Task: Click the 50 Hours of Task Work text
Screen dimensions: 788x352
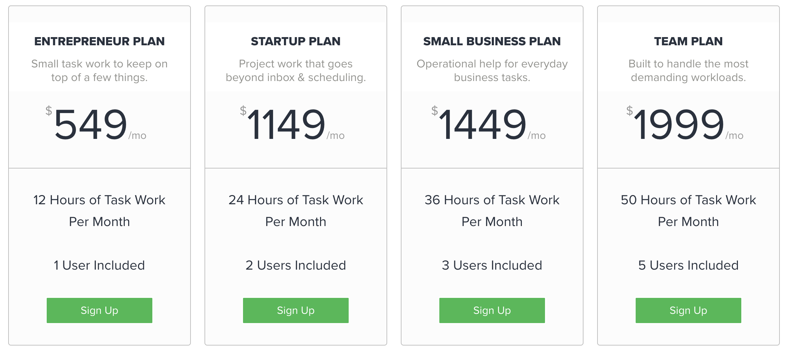Action: (x=688, y=200)
